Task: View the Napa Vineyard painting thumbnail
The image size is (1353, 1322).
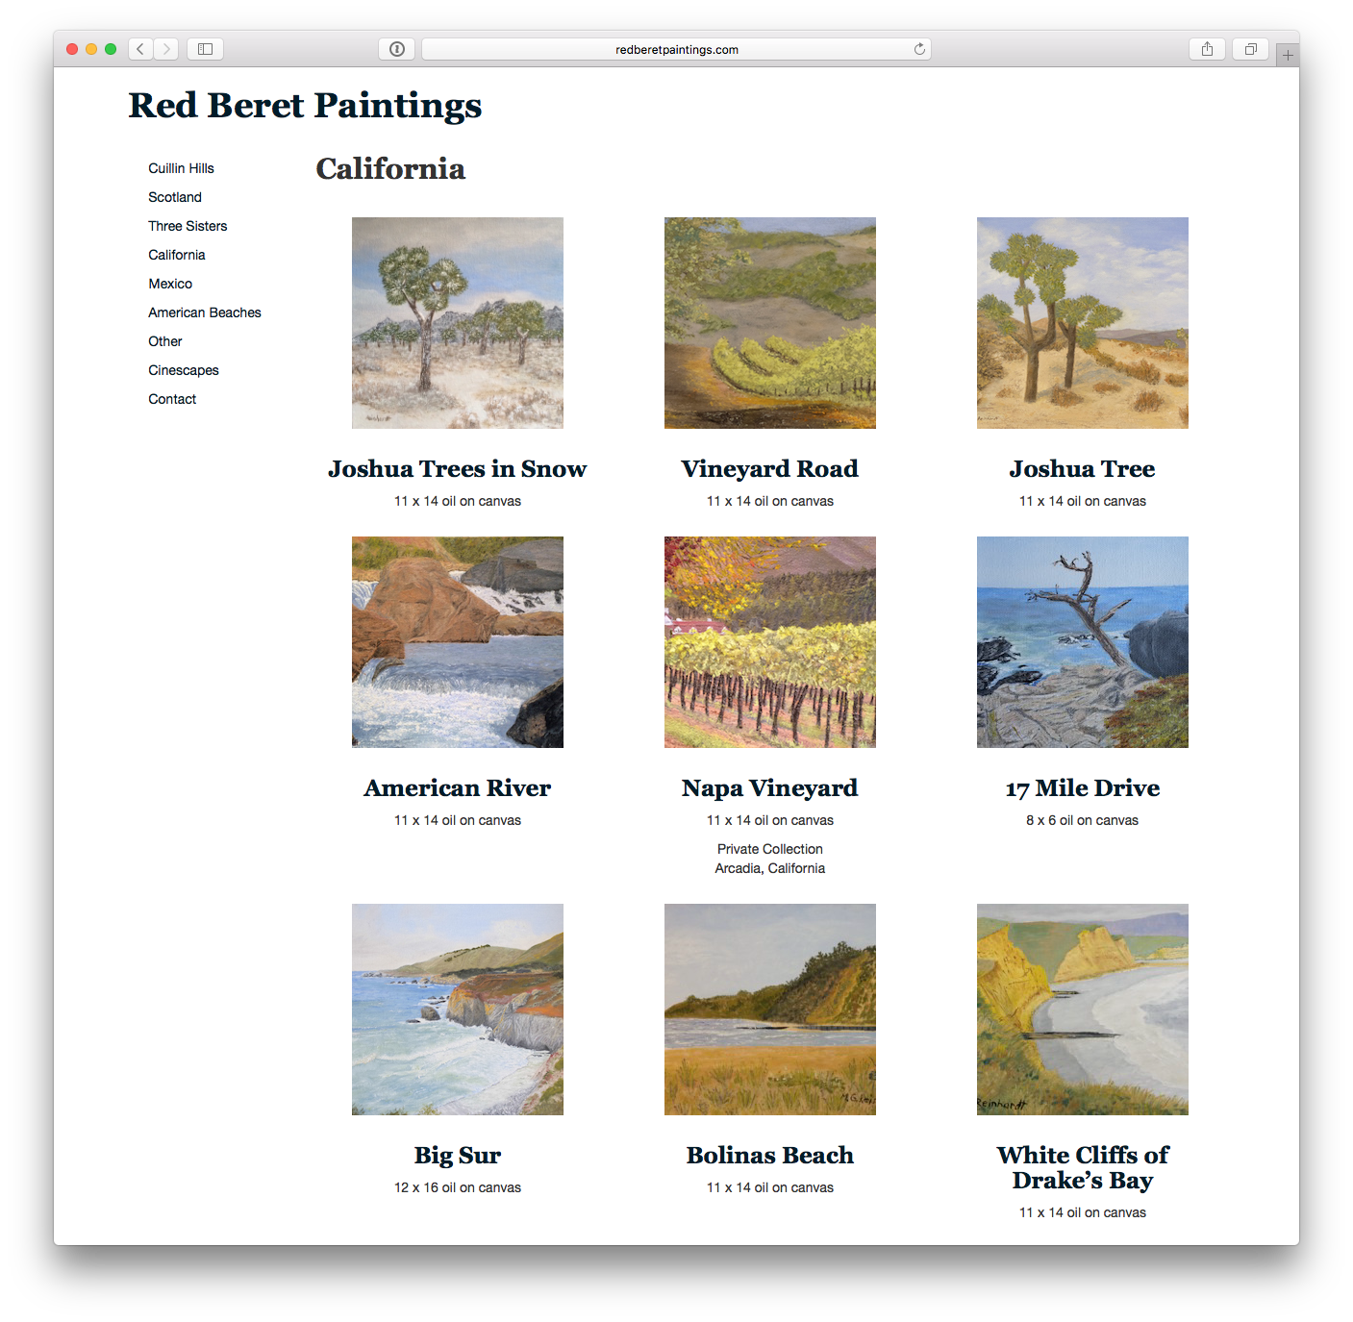Action: [x=770, y=642]
